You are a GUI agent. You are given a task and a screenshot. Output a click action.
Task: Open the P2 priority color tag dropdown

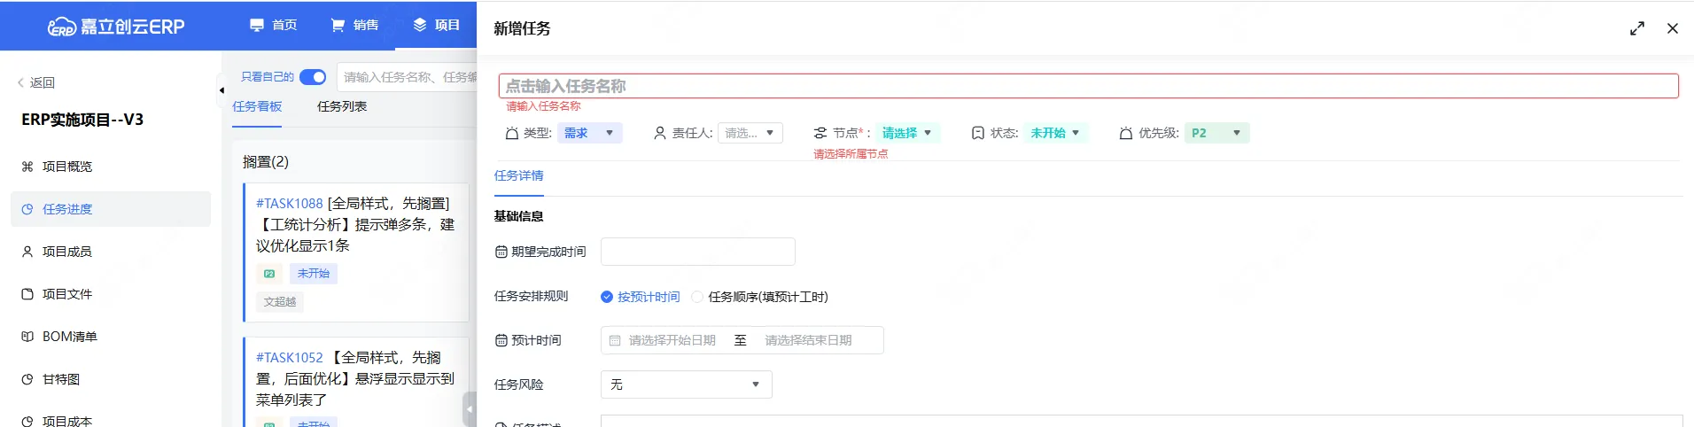pos(1216,133)
